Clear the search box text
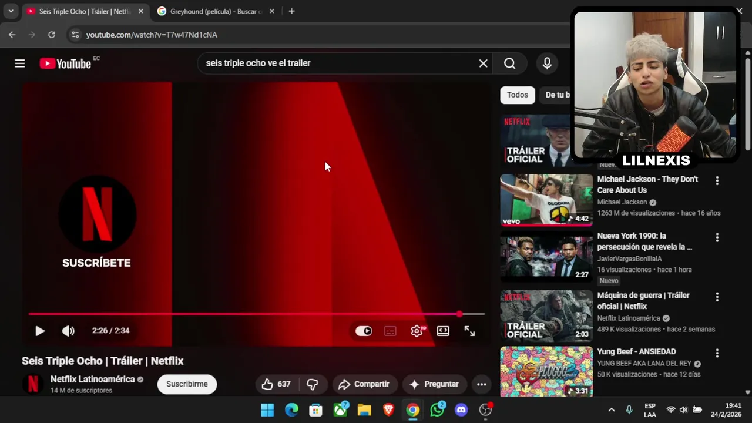Image resolution: width=752 pixels, height=423 pixels. pos(483,63)
